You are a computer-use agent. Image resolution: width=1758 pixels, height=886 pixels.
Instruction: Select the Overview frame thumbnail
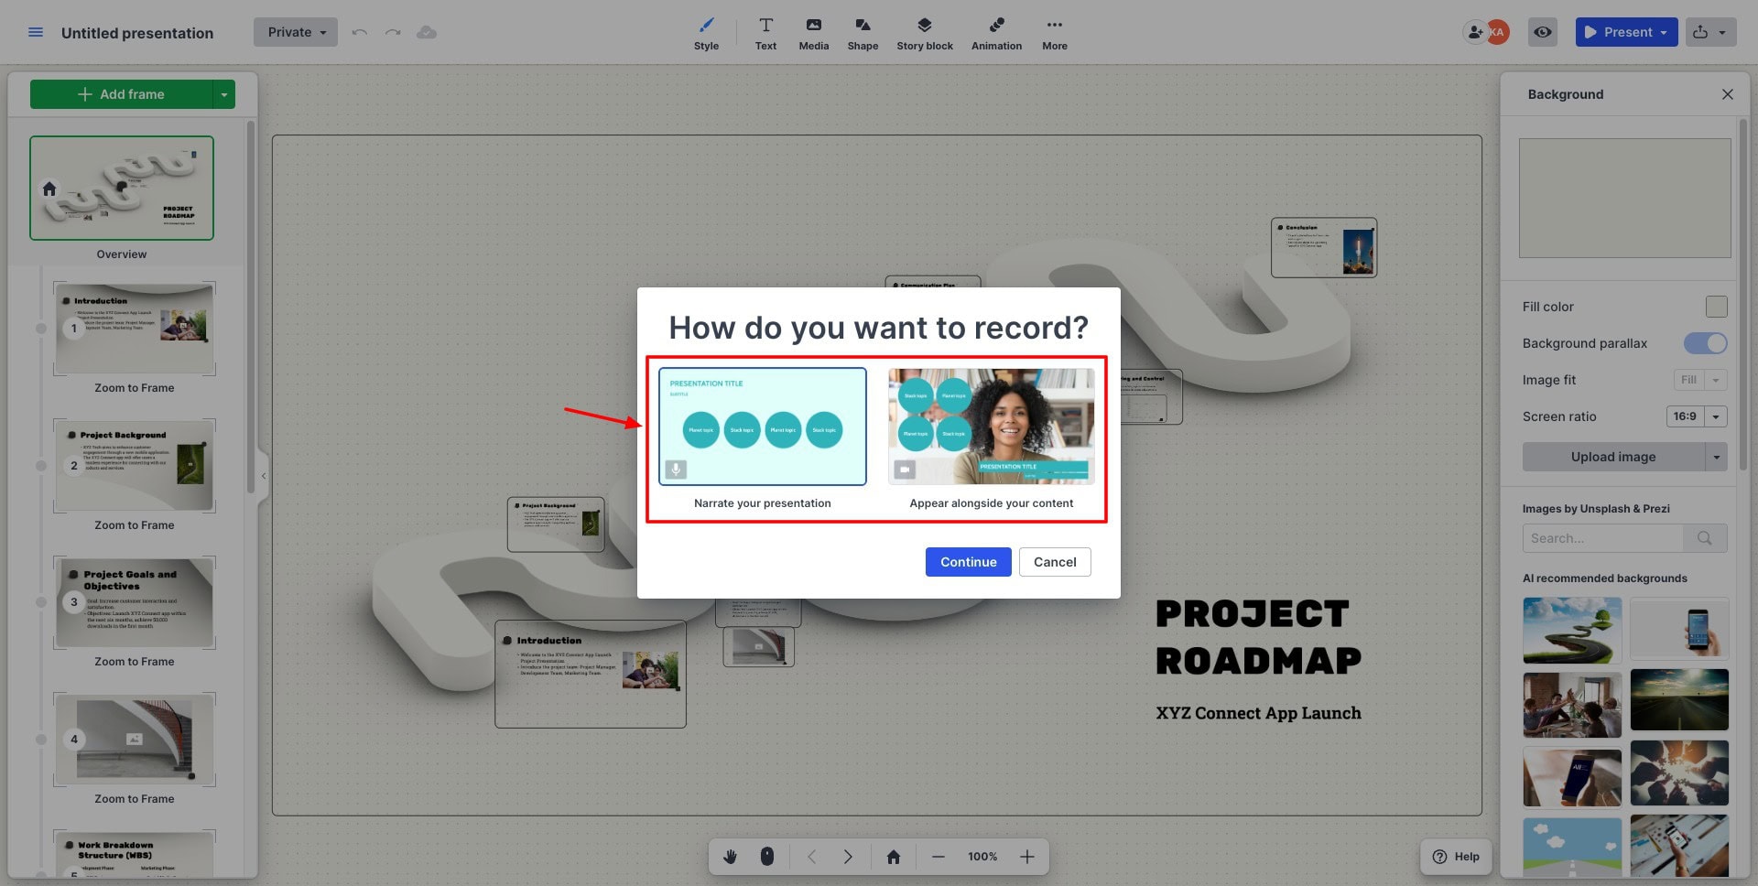point(122,188)
